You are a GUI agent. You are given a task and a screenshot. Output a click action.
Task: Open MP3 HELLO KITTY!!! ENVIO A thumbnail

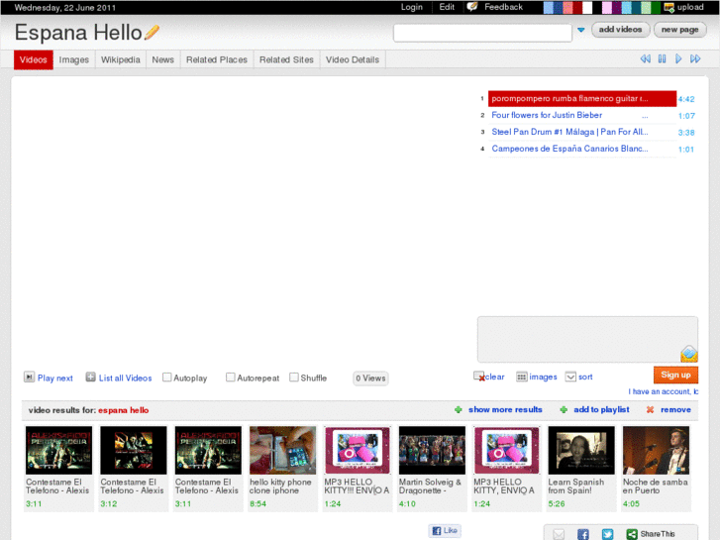click(358, 450)
